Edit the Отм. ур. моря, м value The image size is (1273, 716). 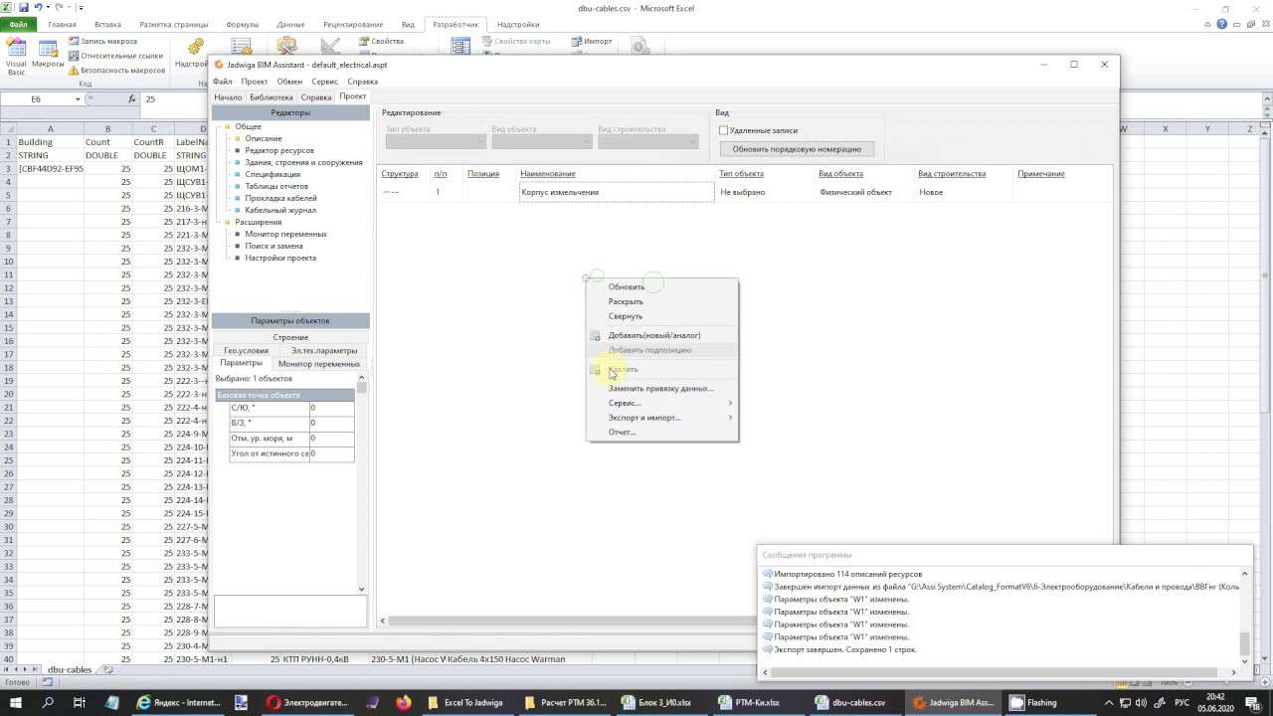pos(331,439)
